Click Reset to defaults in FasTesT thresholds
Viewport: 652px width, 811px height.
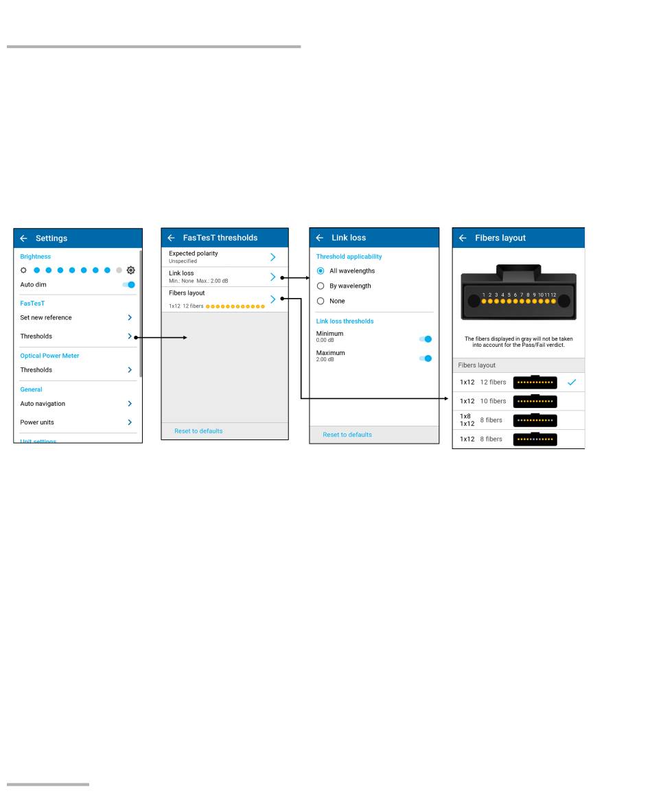pos(198,431)
